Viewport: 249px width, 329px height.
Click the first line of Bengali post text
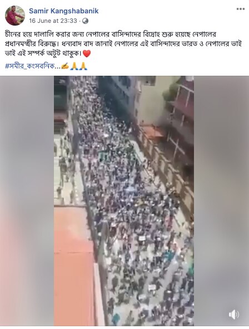(x=111, y=34)
